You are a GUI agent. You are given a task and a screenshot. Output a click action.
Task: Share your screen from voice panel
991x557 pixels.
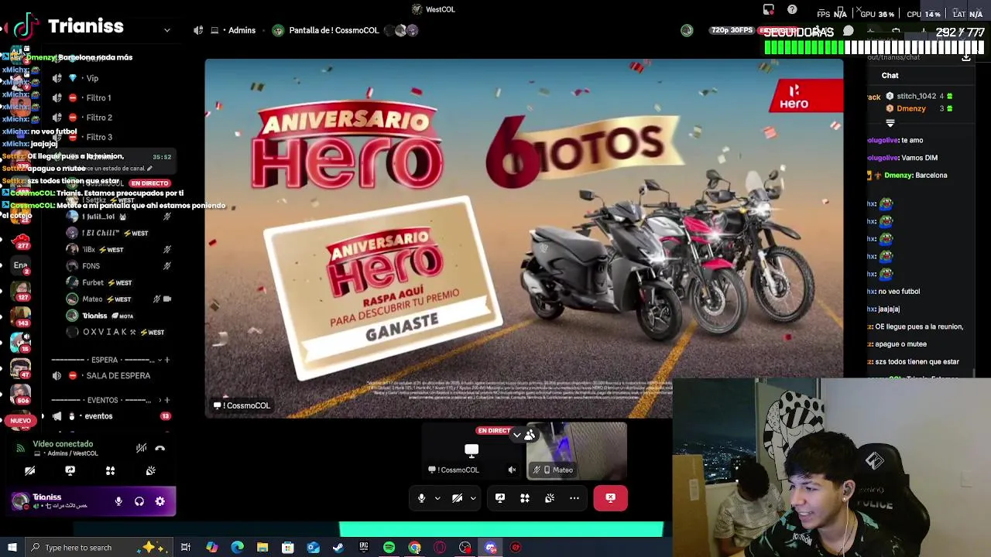pyautogui.click(x=70, y=470)
